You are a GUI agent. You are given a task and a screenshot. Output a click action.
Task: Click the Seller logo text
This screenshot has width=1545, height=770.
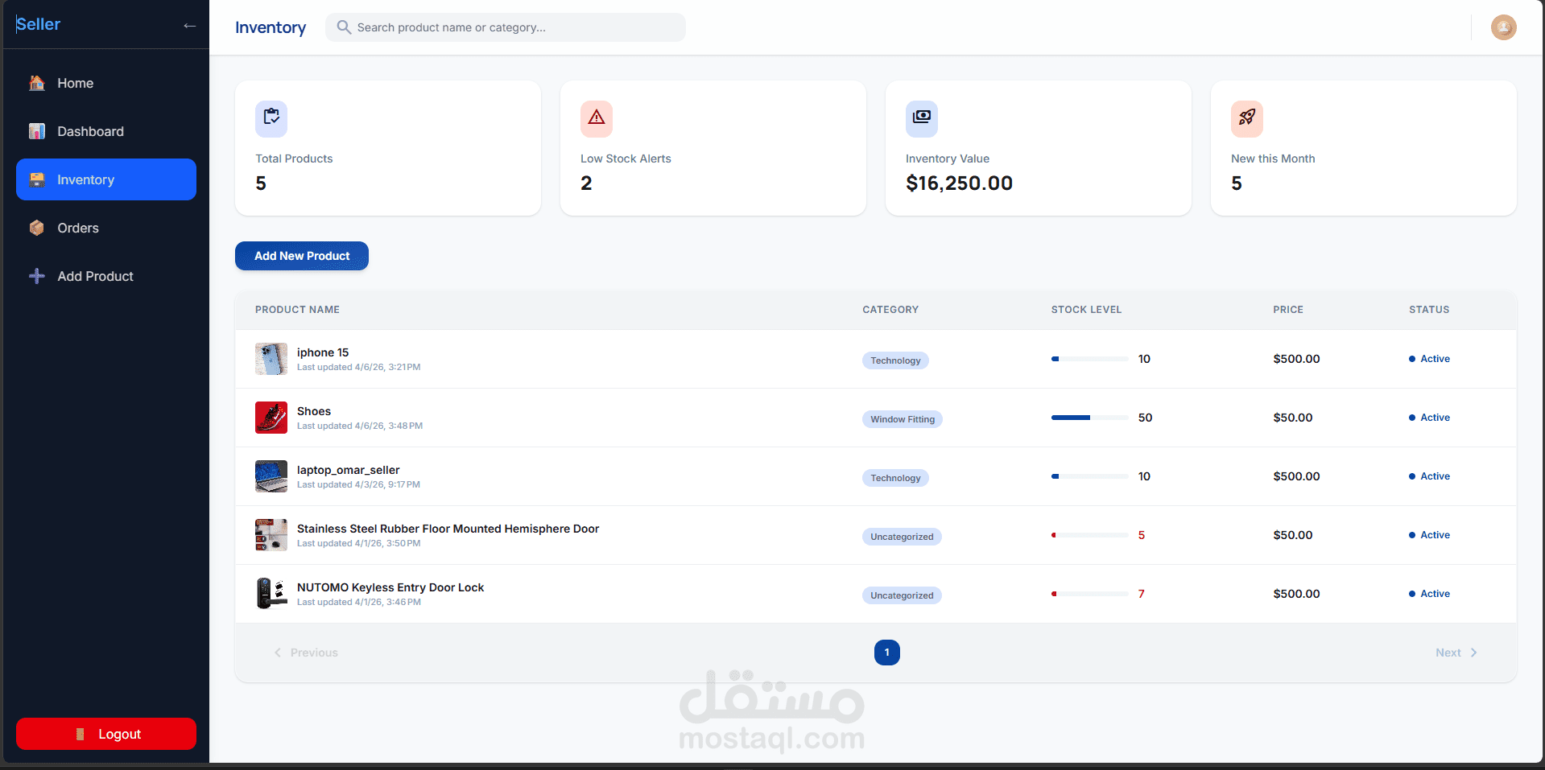[x=38, y=24]
